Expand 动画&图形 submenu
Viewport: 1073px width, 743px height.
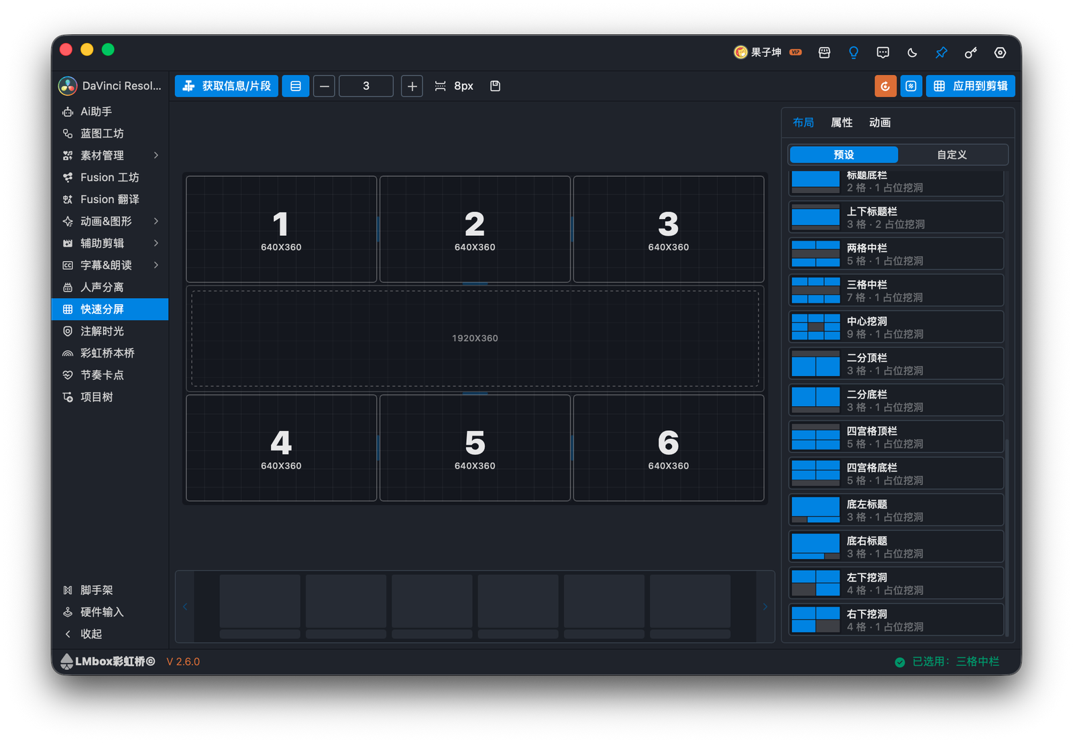pyautogui.click(x=110, y=221)
